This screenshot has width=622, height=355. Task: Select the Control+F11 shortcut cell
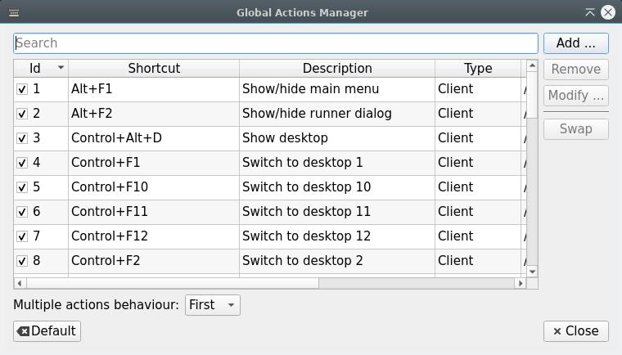click(x=154, y=212)
